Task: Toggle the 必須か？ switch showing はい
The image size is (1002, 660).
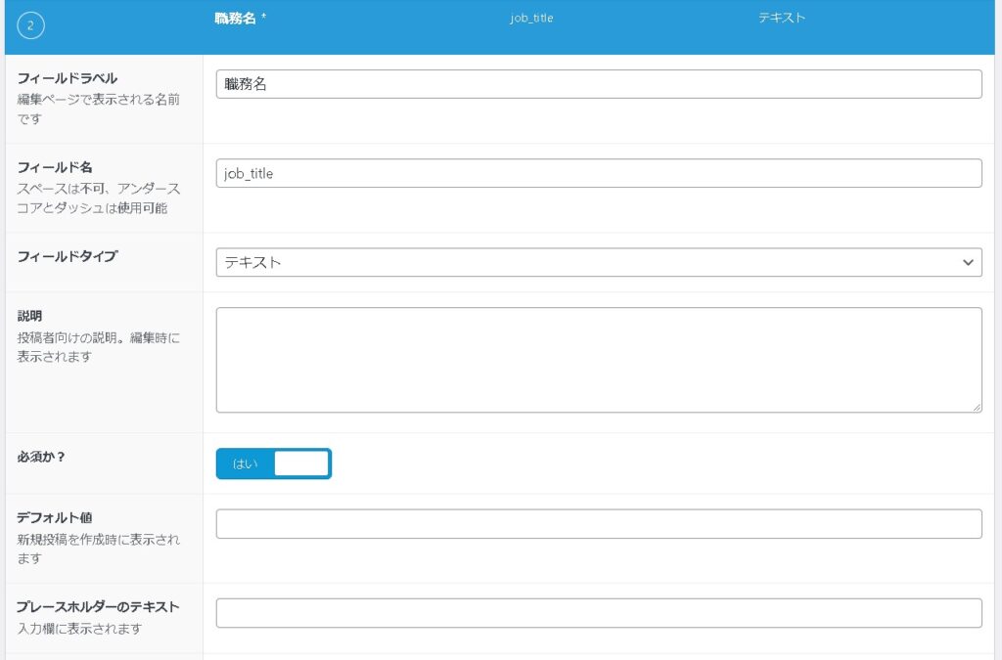Action: click(x=274, y=463)
